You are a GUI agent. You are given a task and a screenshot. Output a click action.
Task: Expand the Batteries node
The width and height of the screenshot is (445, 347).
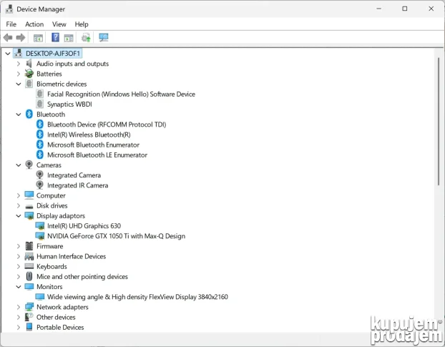point(19,74)
